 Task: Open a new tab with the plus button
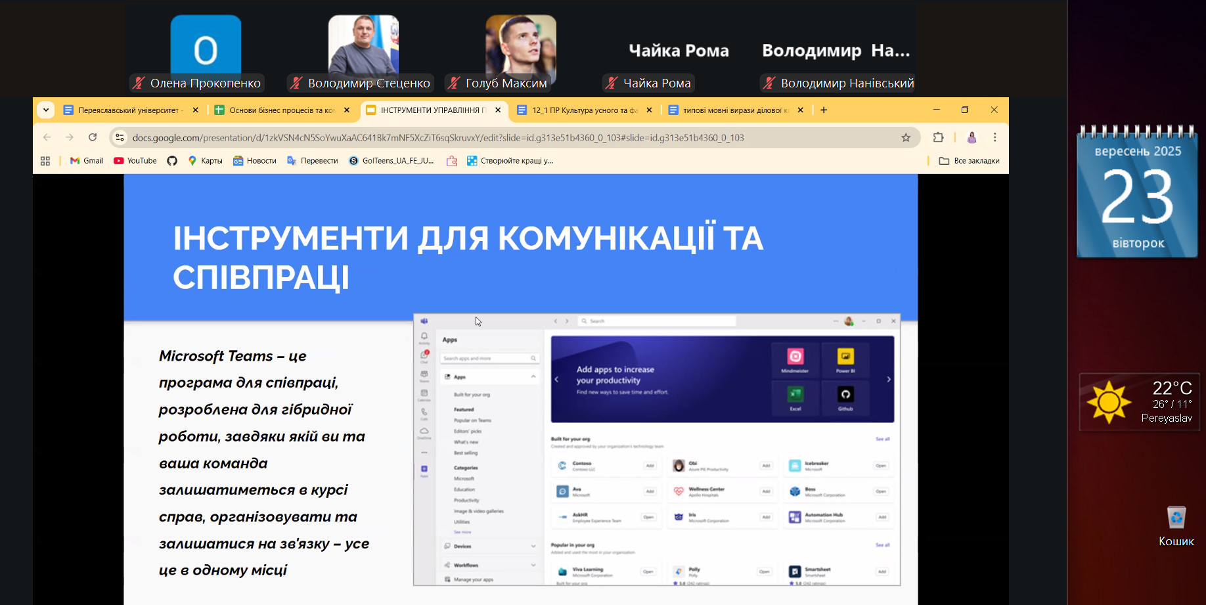[824, 110]
